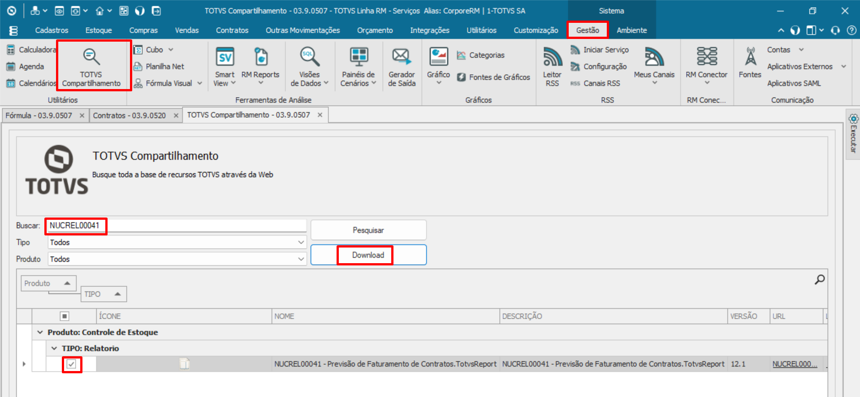The width and height of the screenshot is (860, 397).
Task: Open the Executar side panel
Action: (853, 133)
